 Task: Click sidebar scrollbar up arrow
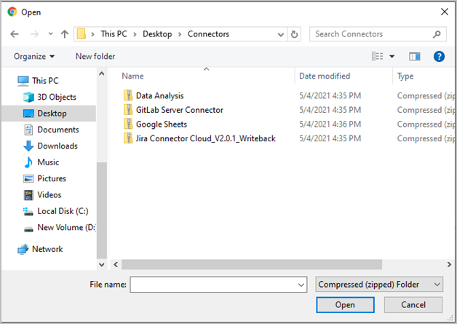(102, 74)
